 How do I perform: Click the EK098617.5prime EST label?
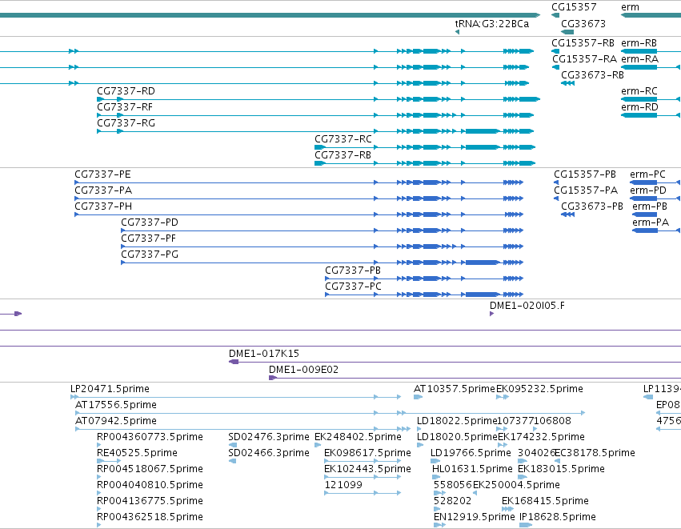[367, 454]
